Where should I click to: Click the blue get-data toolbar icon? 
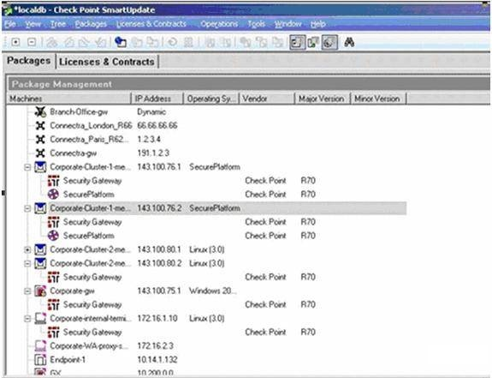(121, 42)
